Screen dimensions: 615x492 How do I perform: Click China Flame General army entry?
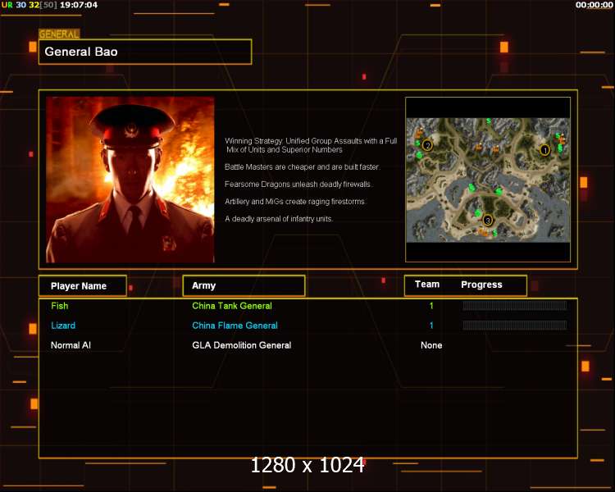[235, 326]
